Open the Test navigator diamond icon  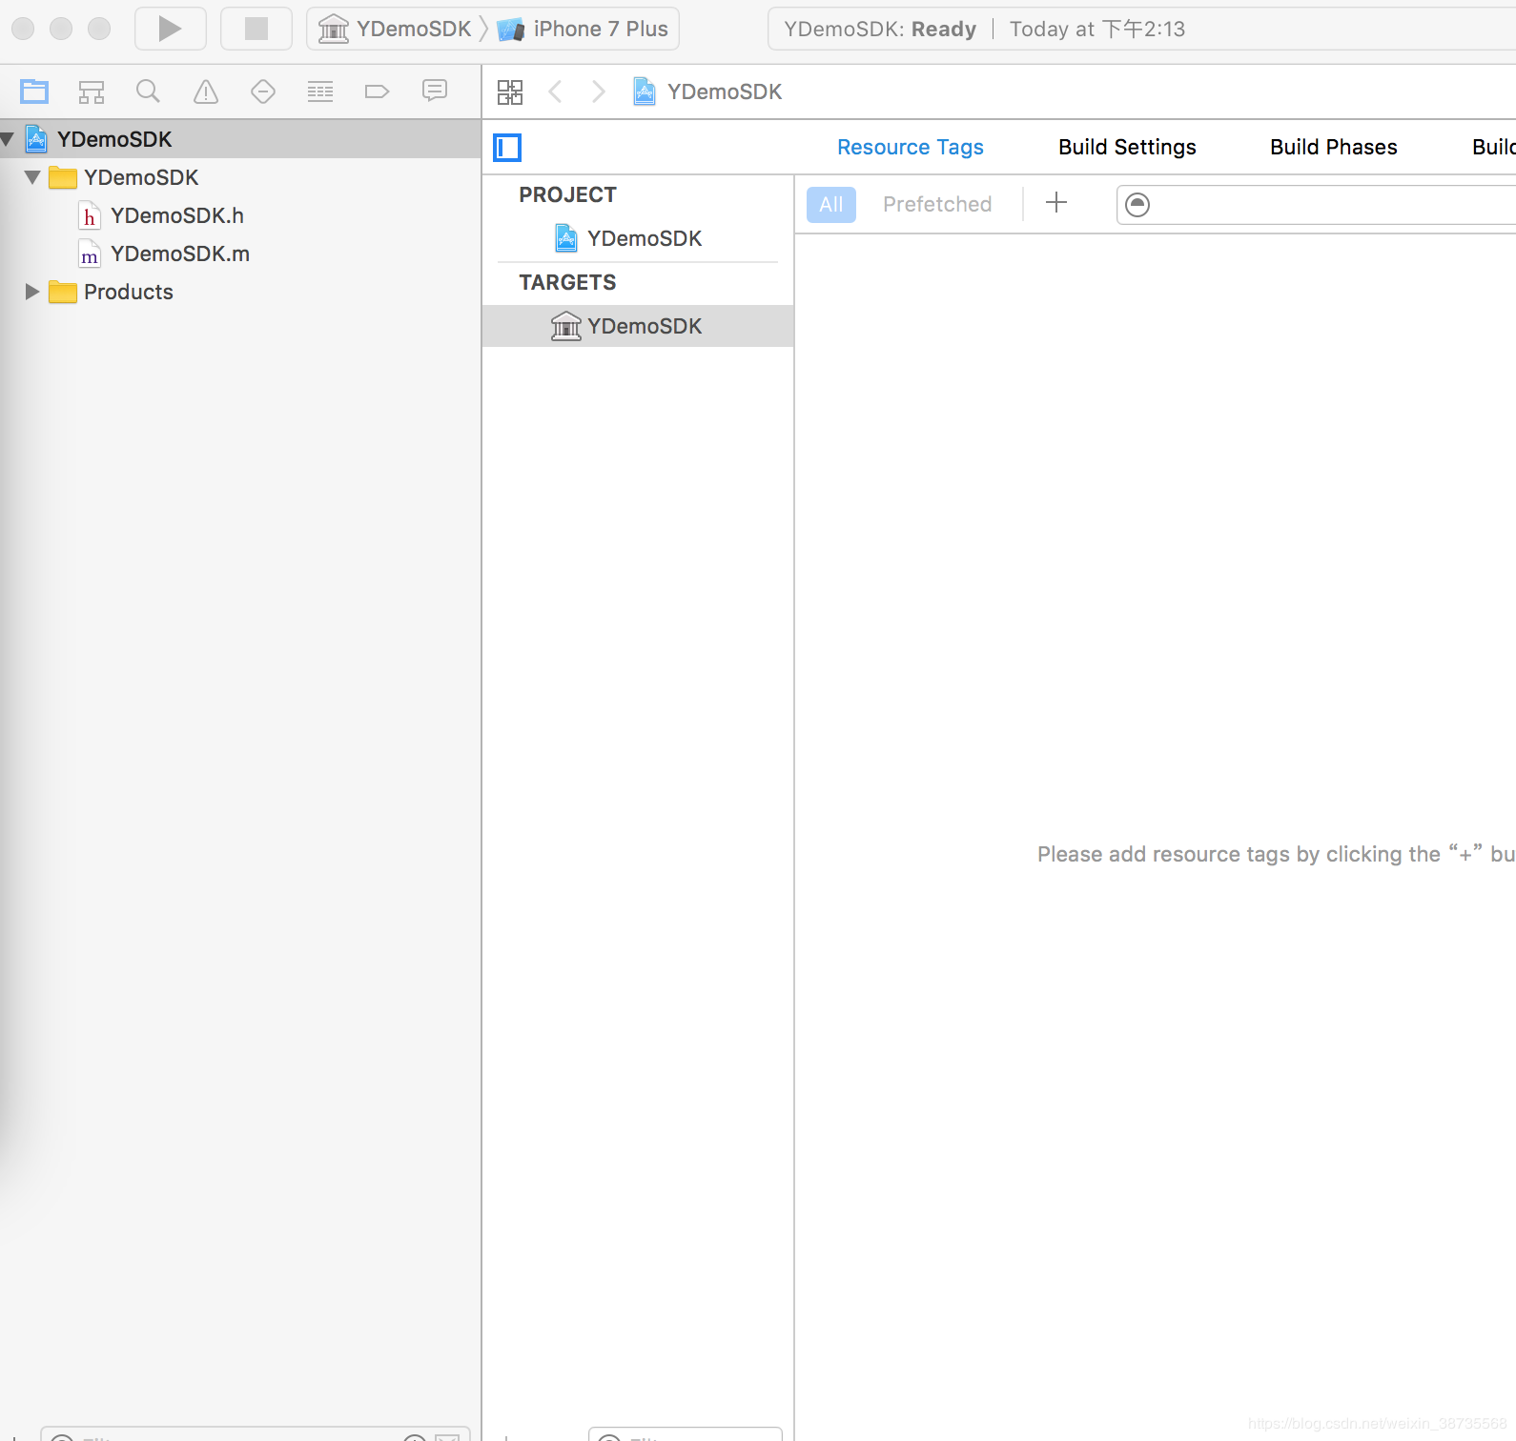[x=263, y=91]
